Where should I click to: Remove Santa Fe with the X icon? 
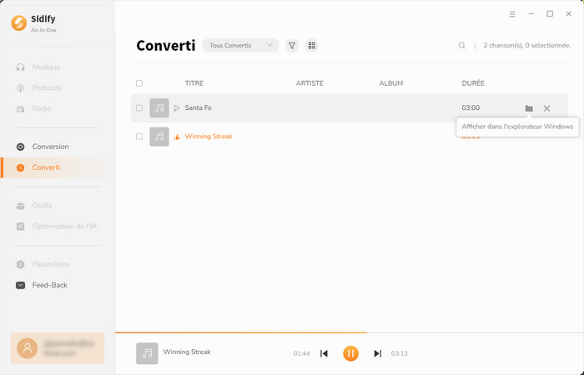click(x=546, y=108)
